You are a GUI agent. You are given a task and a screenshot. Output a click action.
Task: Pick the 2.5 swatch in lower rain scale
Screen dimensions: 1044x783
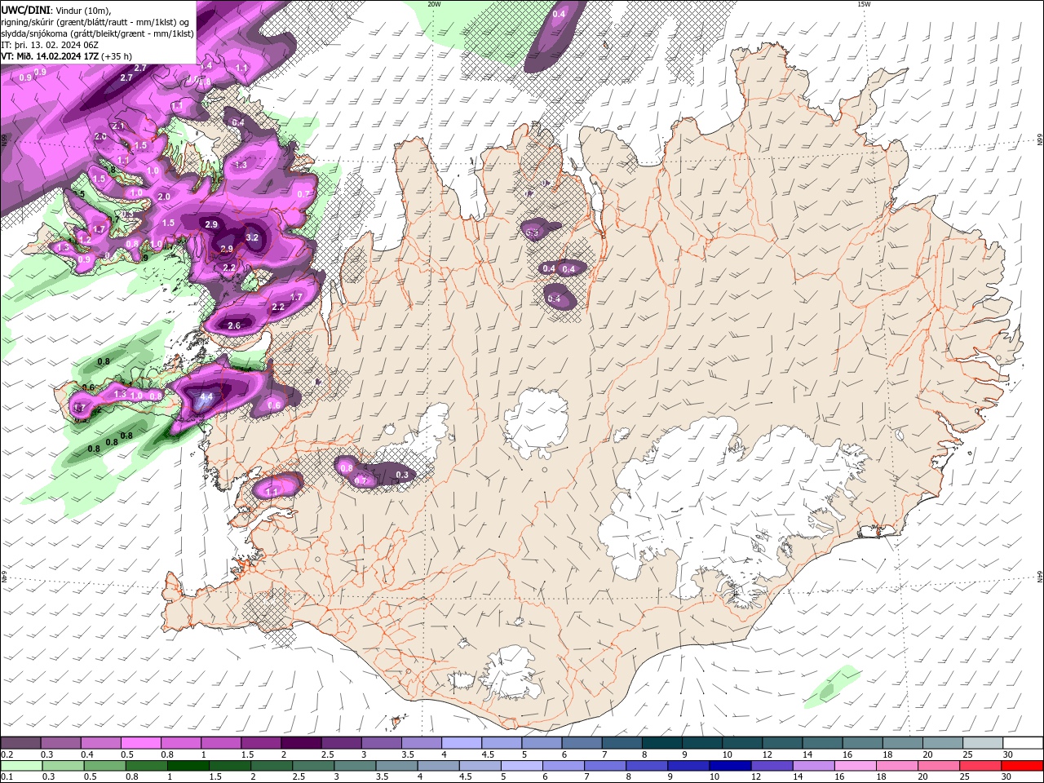coord(313,766)
